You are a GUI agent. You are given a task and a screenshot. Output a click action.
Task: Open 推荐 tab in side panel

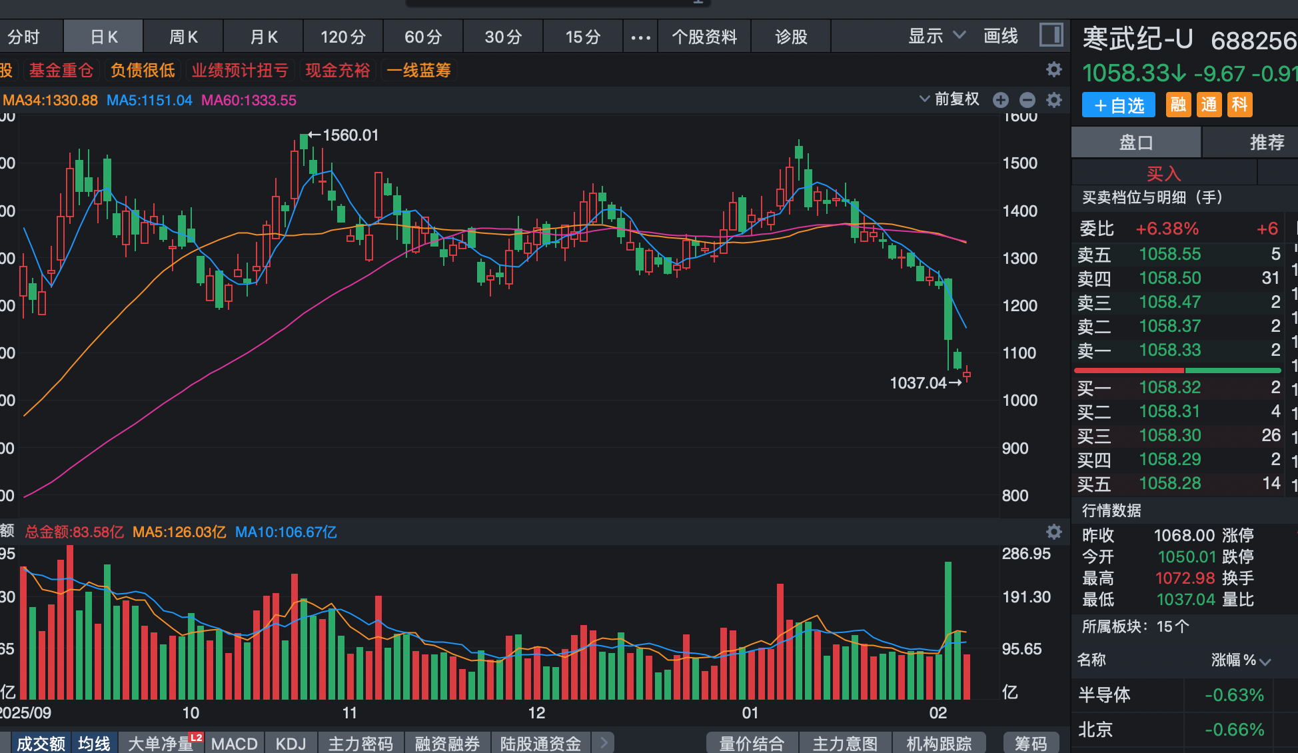tap(1266, 142)
